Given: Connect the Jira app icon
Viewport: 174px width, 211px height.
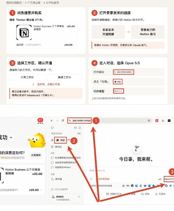Looking at the screenshot, I should (170, 186).
